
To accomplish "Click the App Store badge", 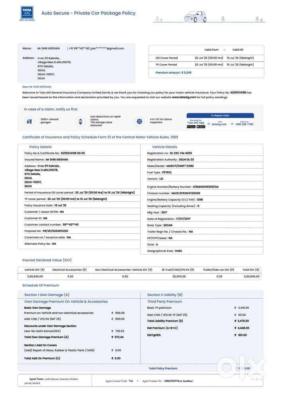I will [x=200, y=127].
